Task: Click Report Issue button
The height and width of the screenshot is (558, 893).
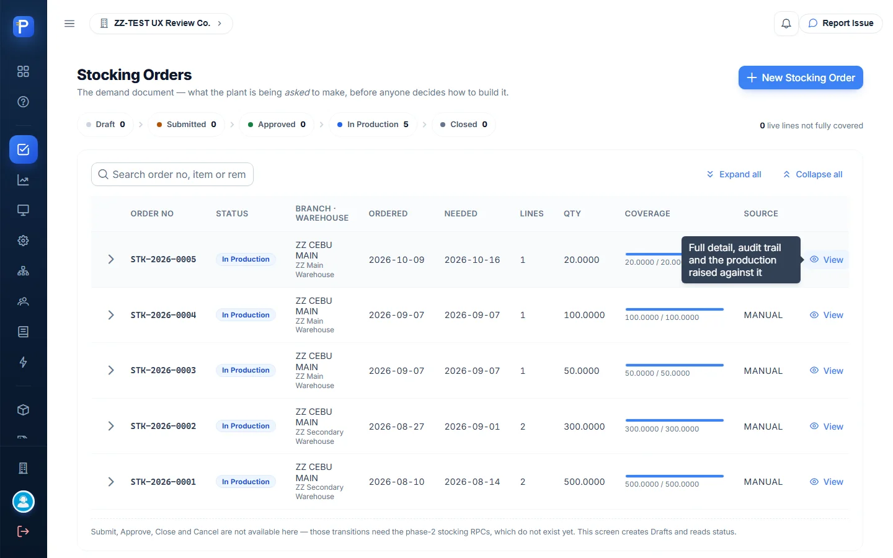Action: [x=841, y=24]
